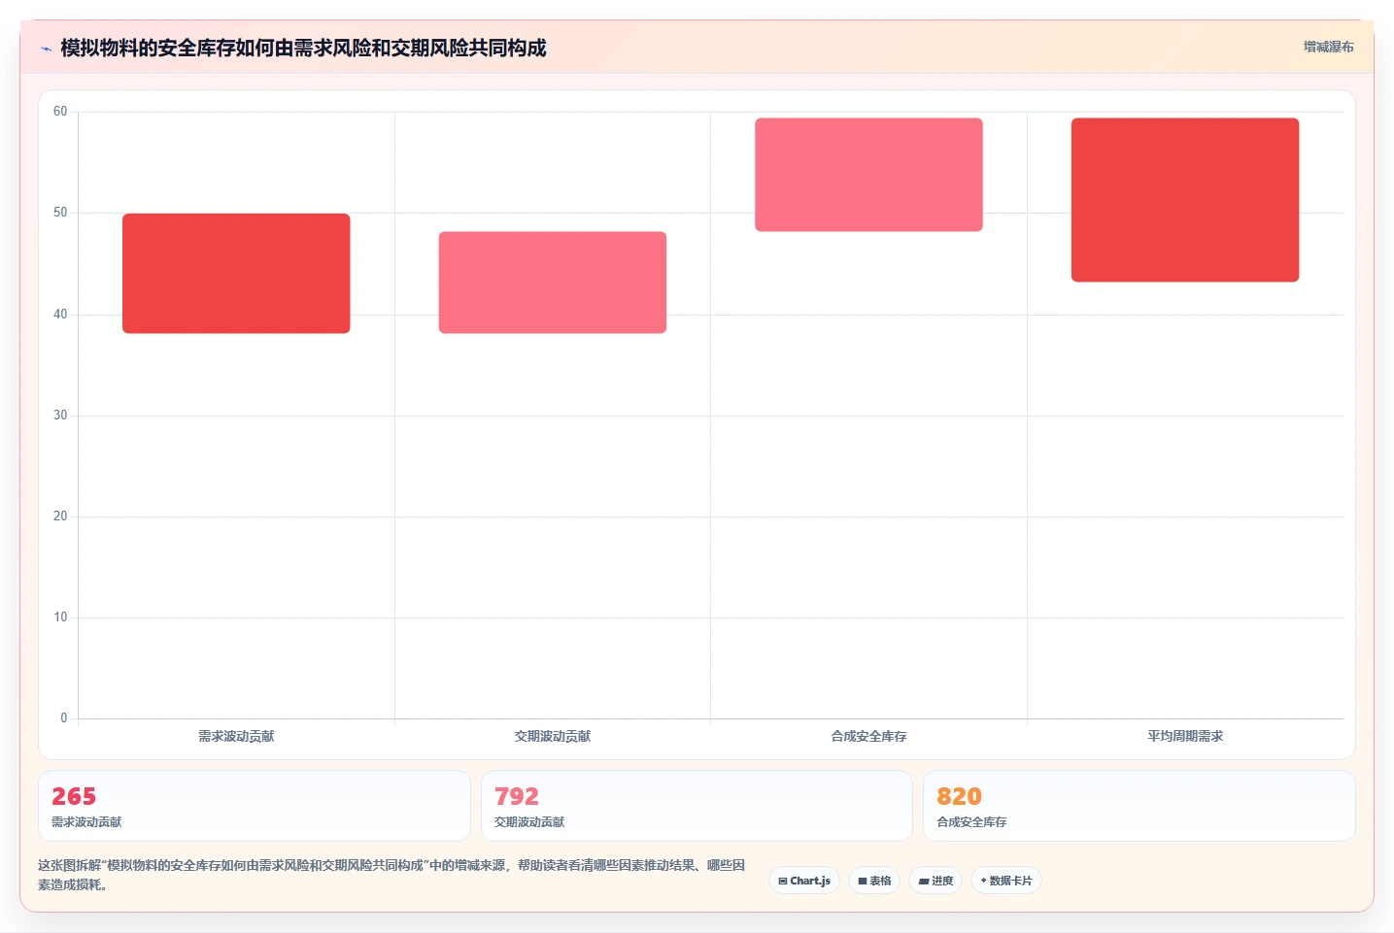
Task: Select the 数据卡片 chip
Action: tap(1006, 881)
